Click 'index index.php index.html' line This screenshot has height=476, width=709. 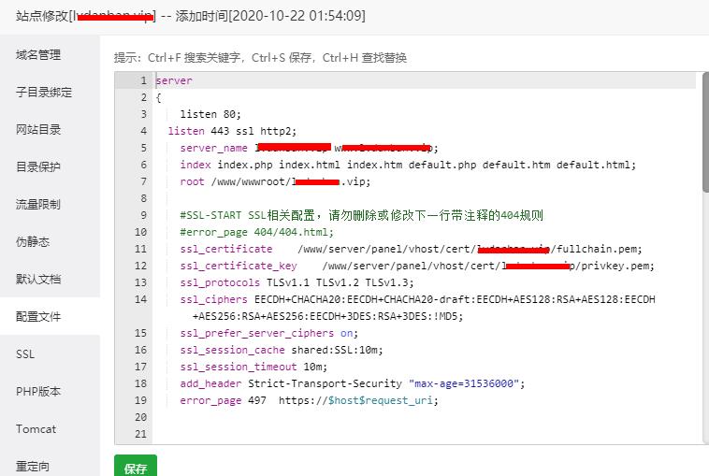pyautogui.click(x=408, y=165)
